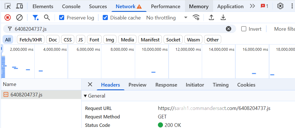This screenshot has width=295, height=128.
Task: Collapse the General headers section
Action: [x=85, y=96]
